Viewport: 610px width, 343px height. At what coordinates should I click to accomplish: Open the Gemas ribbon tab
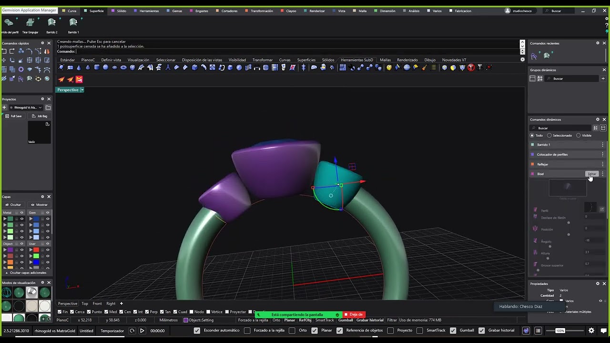click(174, 10)
